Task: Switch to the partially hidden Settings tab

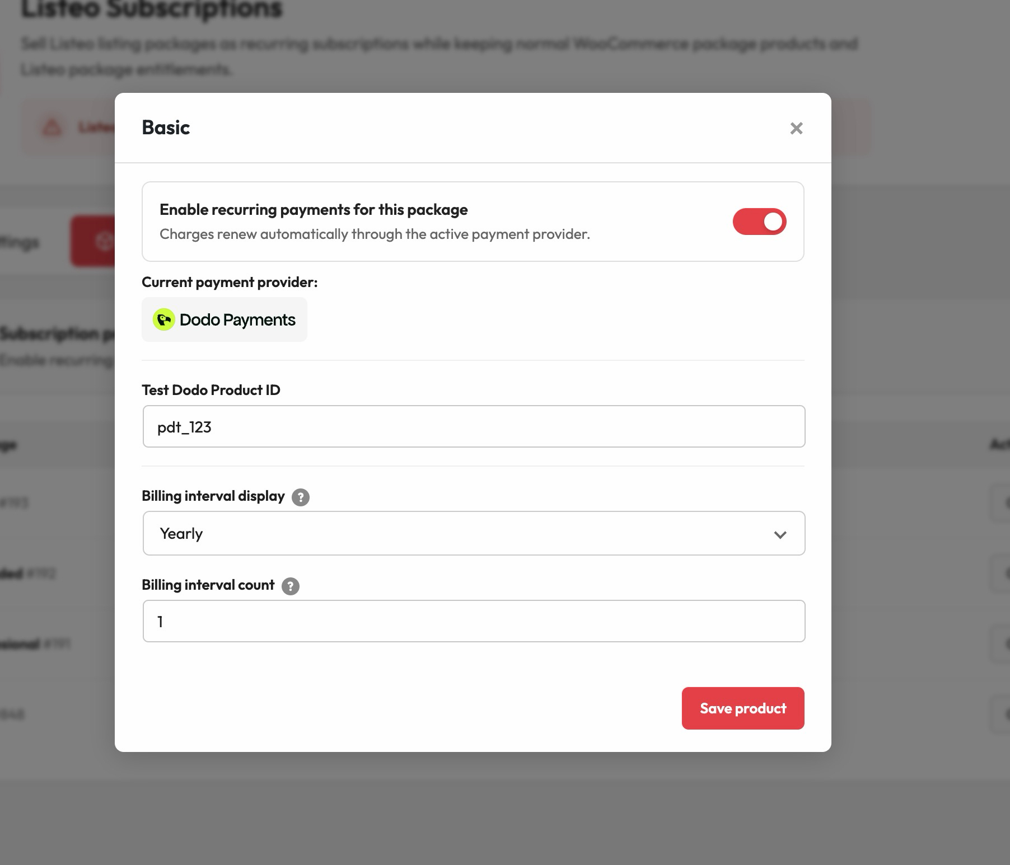Action: pos(20,242)
